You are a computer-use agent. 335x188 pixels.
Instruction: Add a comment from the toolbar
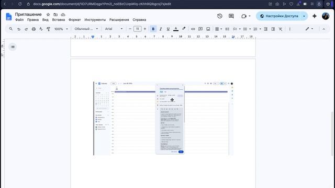200,29
